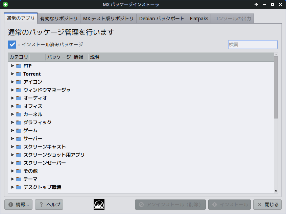
Task: Open the コンソールの出力 tab
Action: [232, 19]
